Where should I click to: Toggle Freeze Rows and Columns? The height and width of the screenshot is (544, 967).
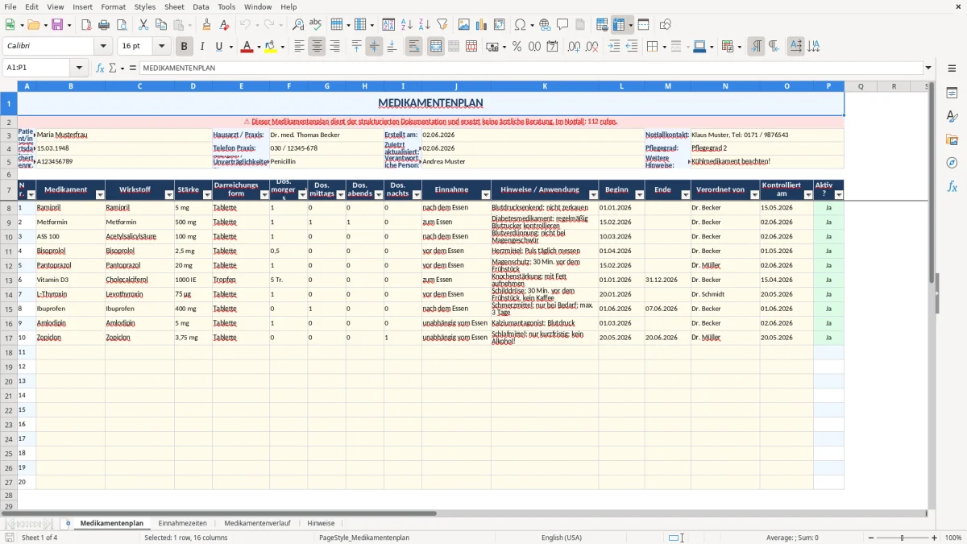coord(619,25)
